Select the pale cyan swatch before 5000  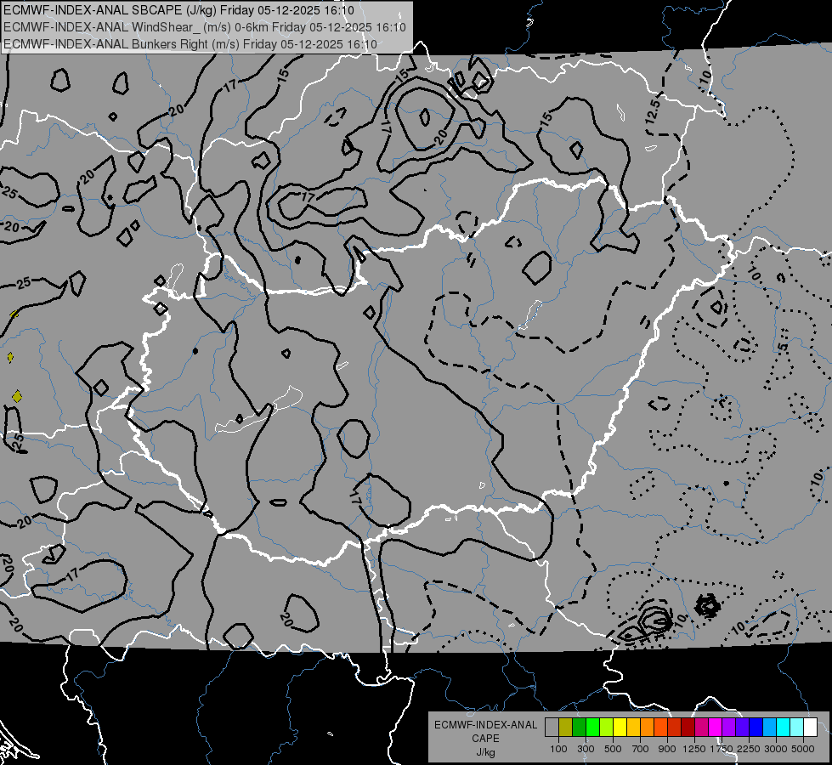(797, 728)
